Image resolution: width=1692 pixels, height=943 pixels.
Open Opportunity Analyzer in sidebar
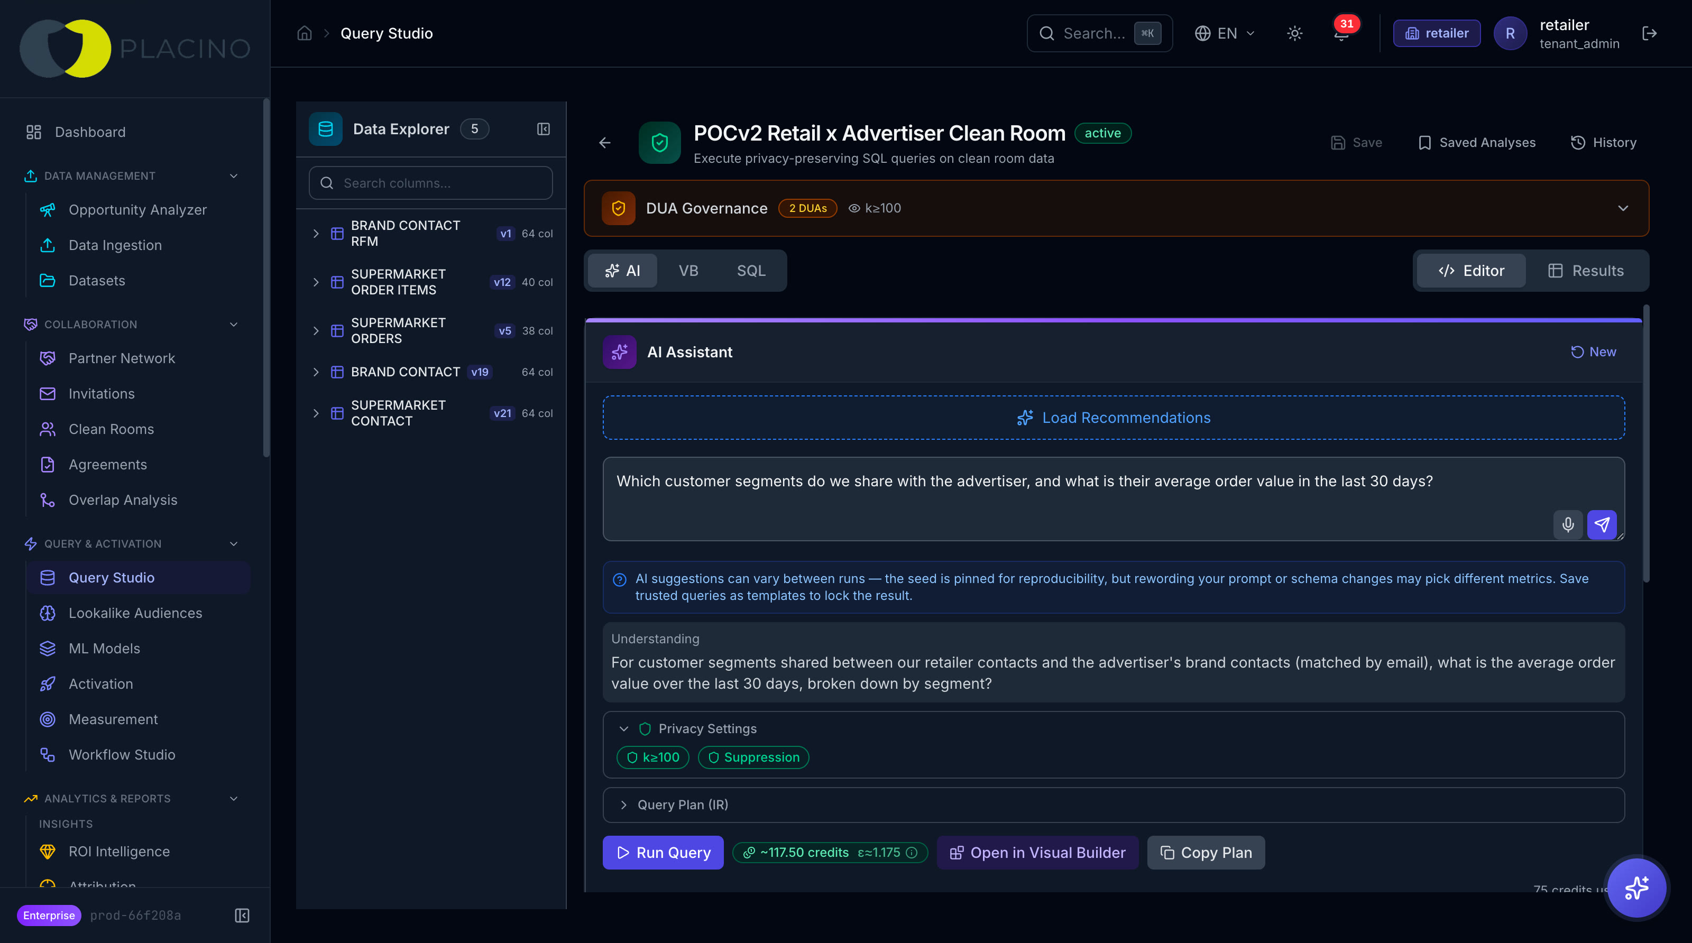137,209
